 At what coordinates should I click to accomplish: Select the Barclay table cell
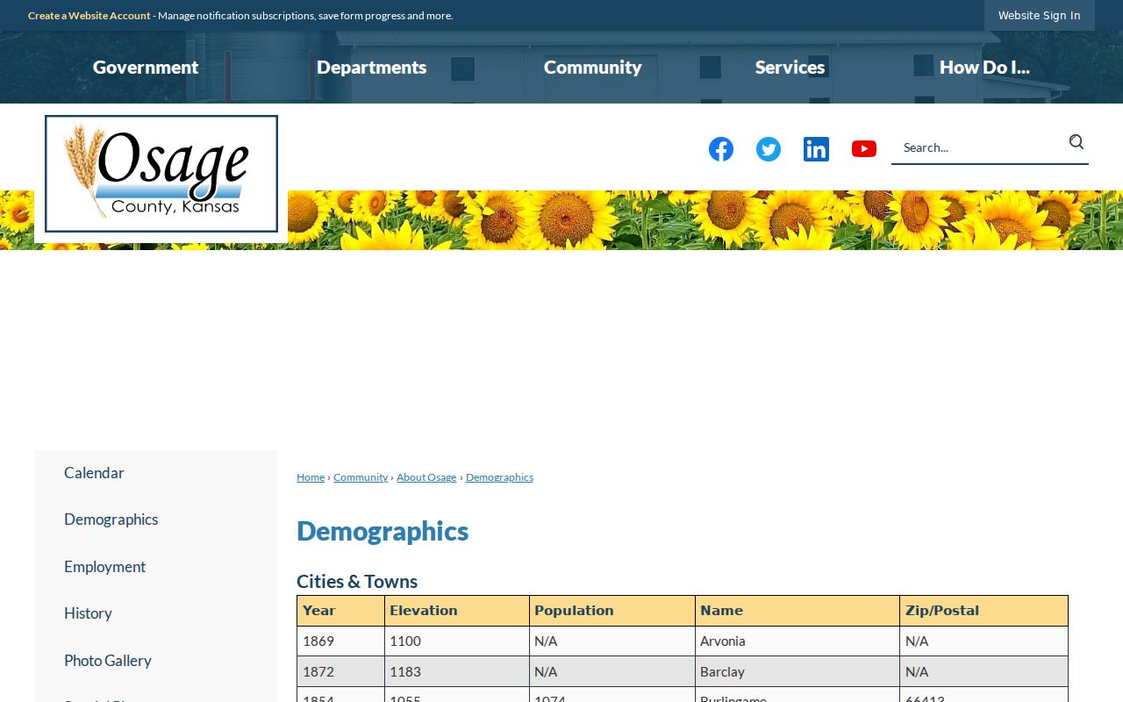coord(798,672)
